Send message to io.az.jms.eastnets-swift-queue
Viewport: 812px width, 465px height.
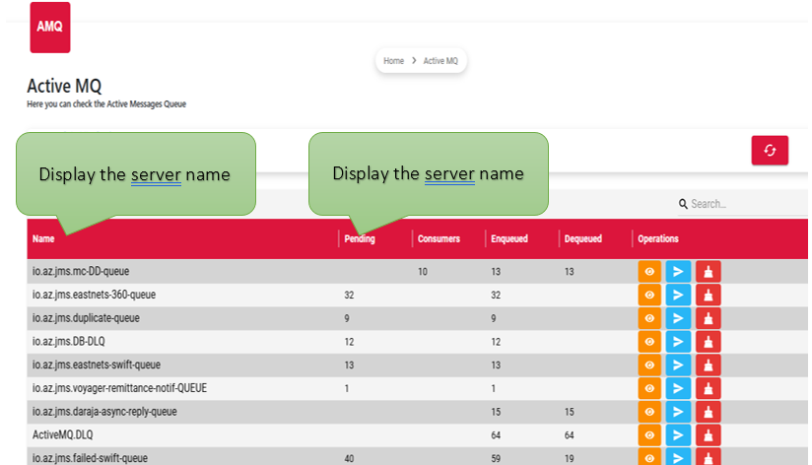pos(678,365)
